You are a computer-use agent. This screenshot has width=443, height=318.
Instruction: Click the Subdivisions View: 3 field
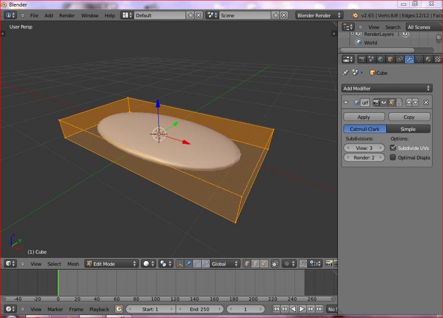364,148
